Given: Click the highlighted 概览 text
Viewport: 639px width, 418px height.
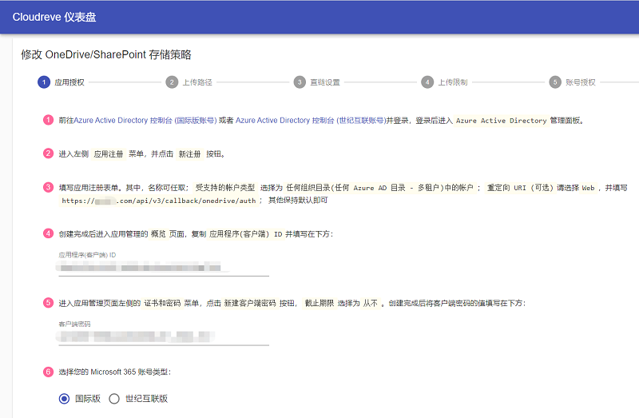Looking at the screenshot, I should pos(158,234).
